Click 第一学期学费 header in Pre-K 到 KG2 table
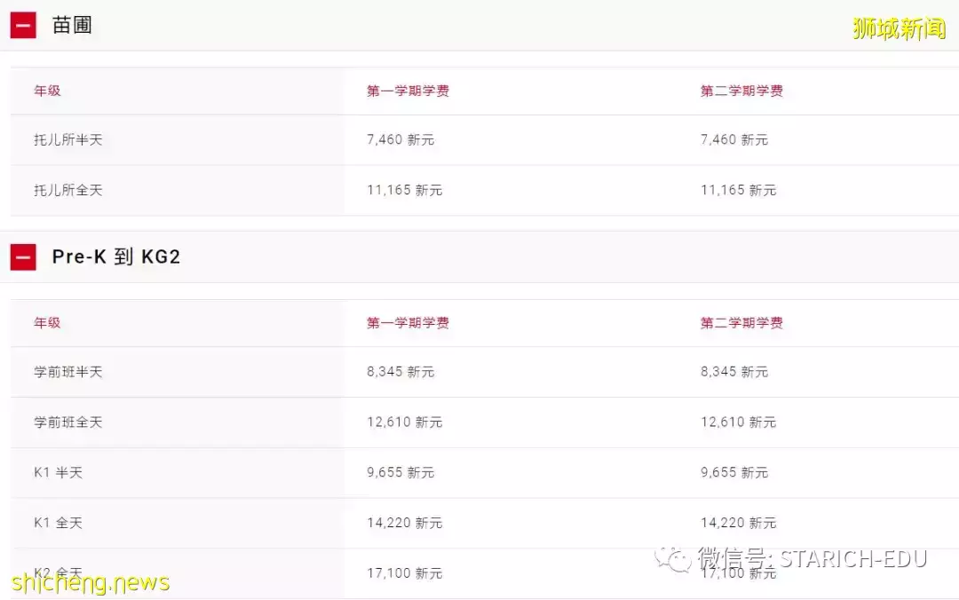959x600 pixels. coord(408,323)
